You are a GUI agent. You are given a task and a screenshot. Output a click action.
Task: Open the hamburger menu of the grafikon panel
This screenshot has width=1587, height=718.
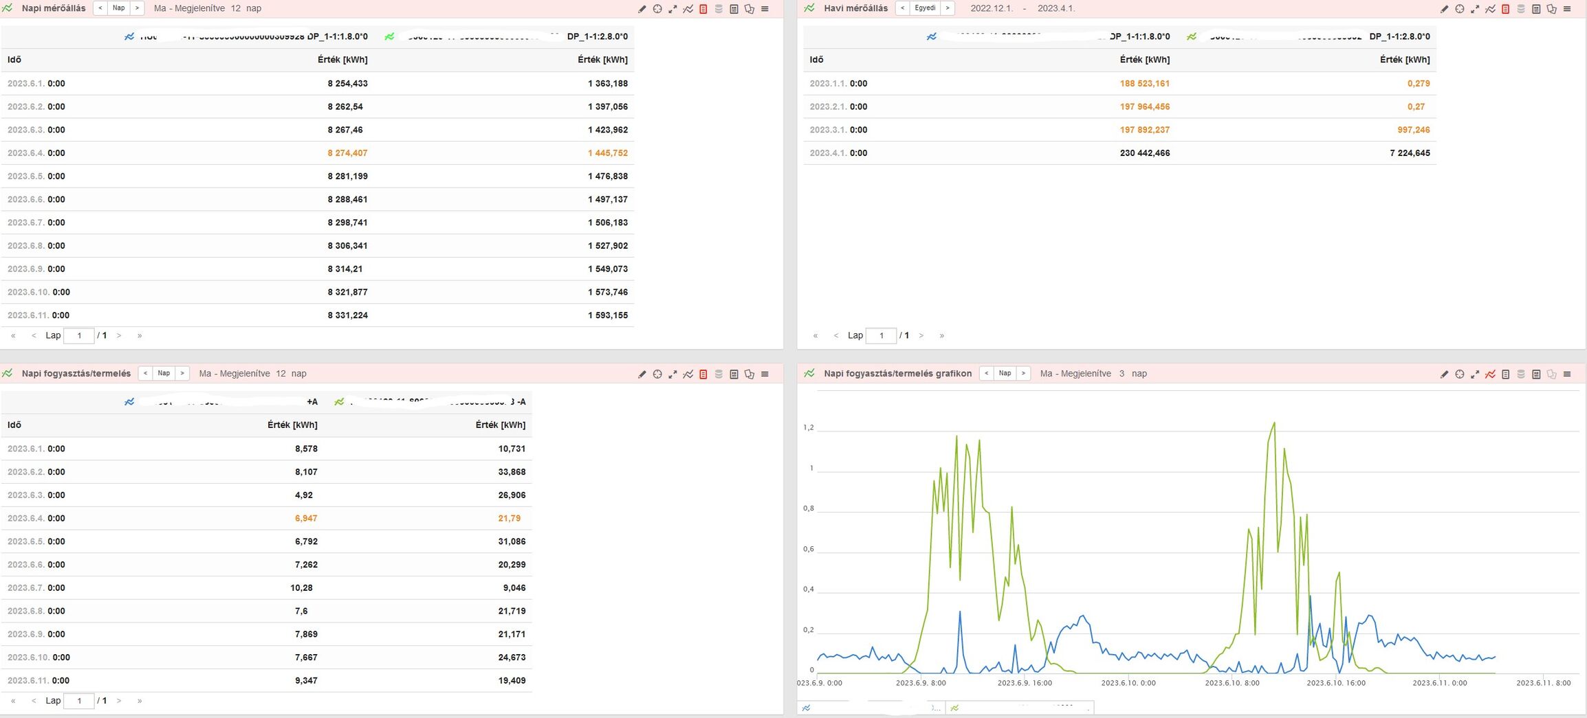(x=1567, y=374)
